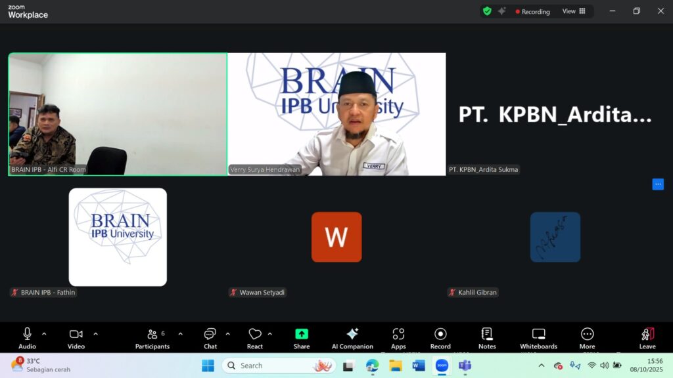Click the Windows taskbar Search box
Viewport: 673px width, 378px height.
277,366
